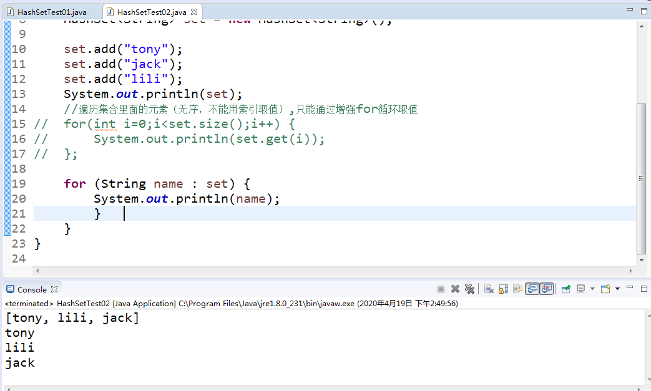Viewport: 651px width, 391px height.
Task: Click line number 19 in the editor
Action: click(x=18, y=183)
